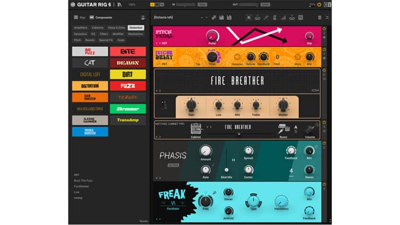The image size is (400, 225).
Task: Select the Reverb category filter
Action: pyautogui.click(x=90, y=40)
